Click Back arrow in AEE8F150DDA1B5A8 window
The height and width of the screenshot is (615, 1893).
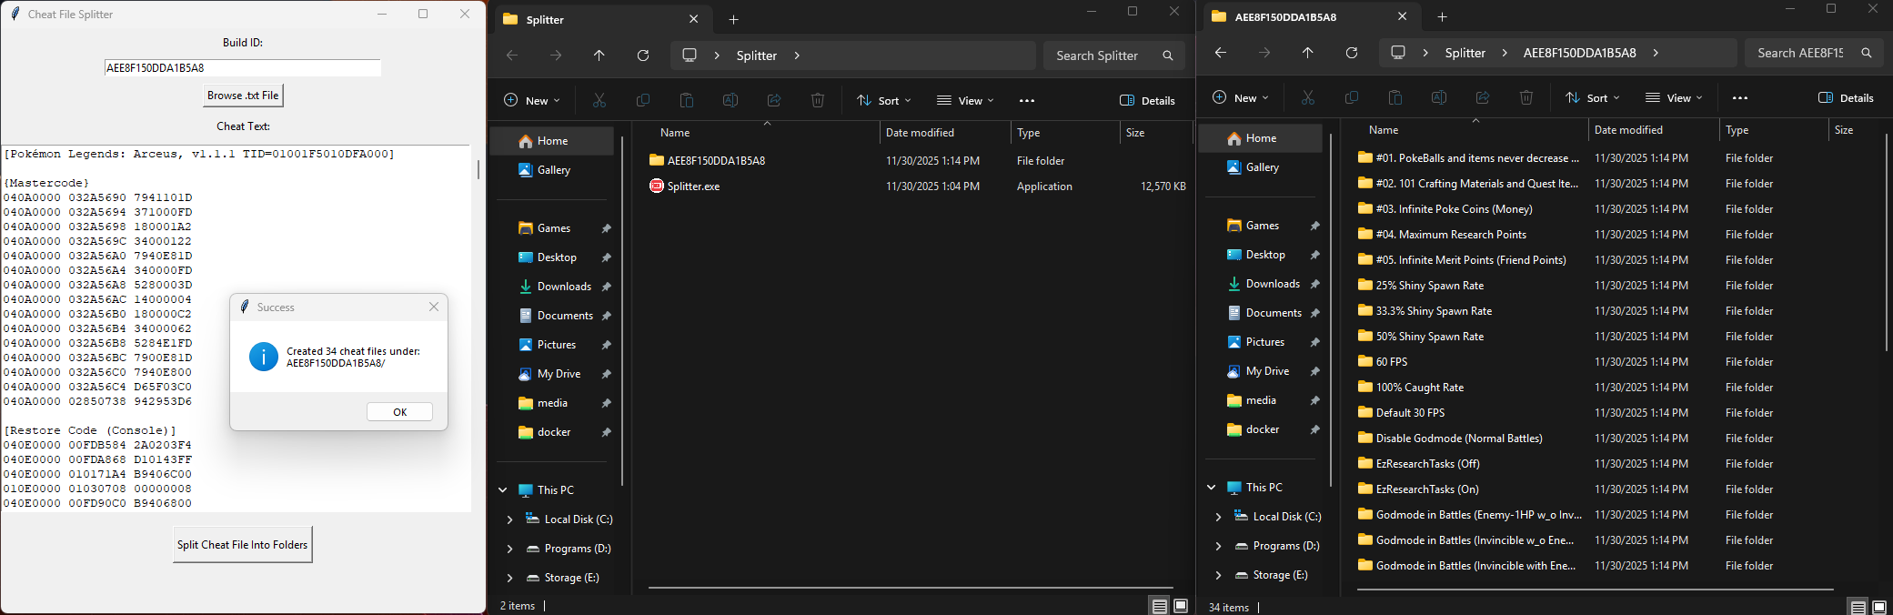pyautogui.click(x=1221, y=53)
